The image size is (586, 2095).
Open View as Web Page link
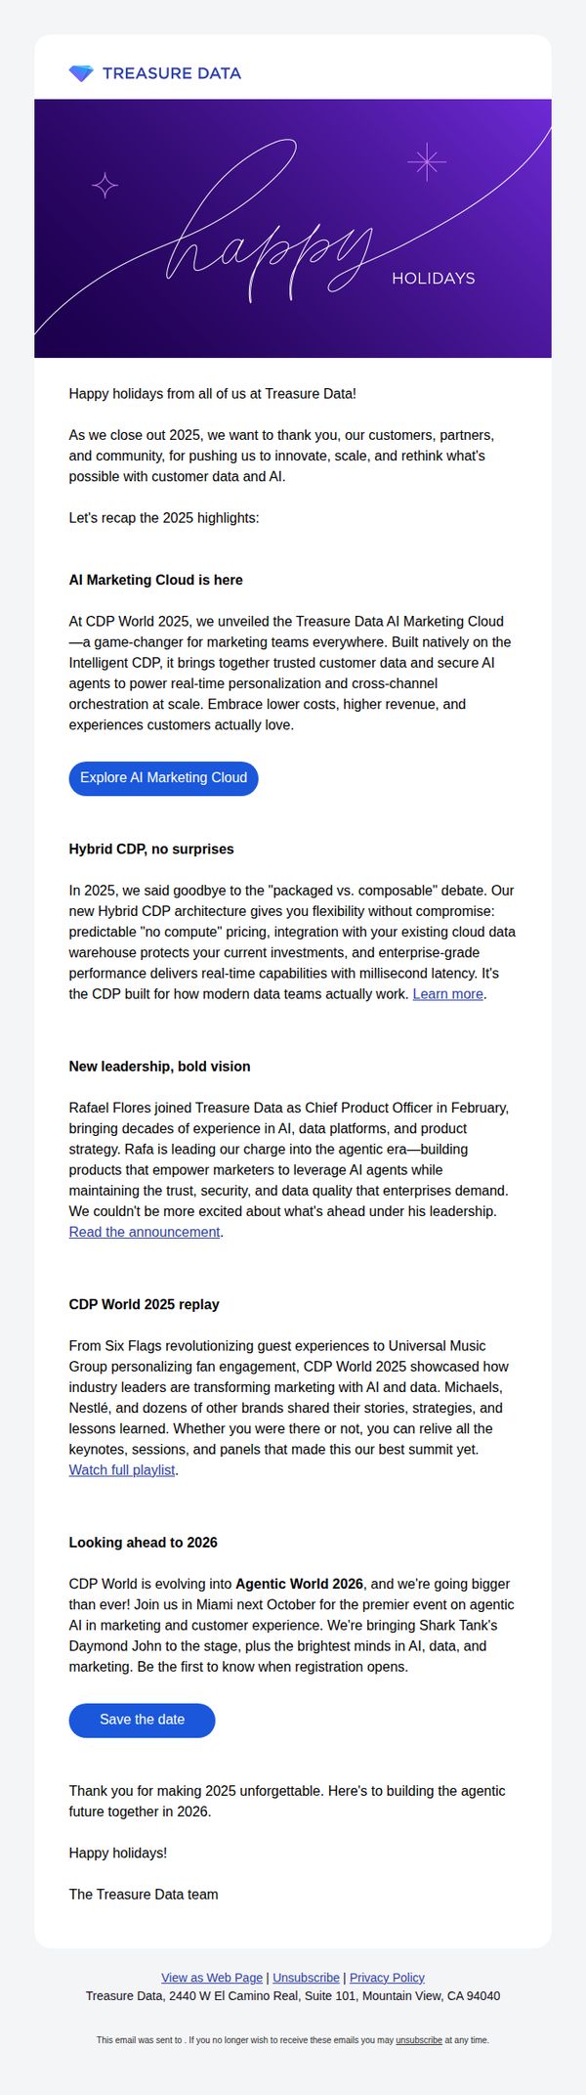(212, 1978)
